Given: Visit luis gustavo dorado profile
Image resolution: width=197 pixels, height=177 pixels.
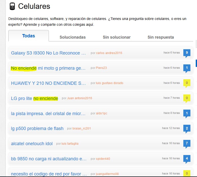Looking at the screenshot, I should (110, 83).
